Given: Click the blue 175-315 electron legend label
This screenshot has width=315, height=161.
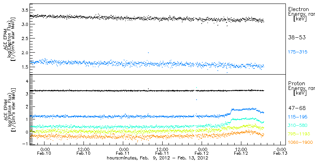Looking at the screenshot, I should [298, 52].
